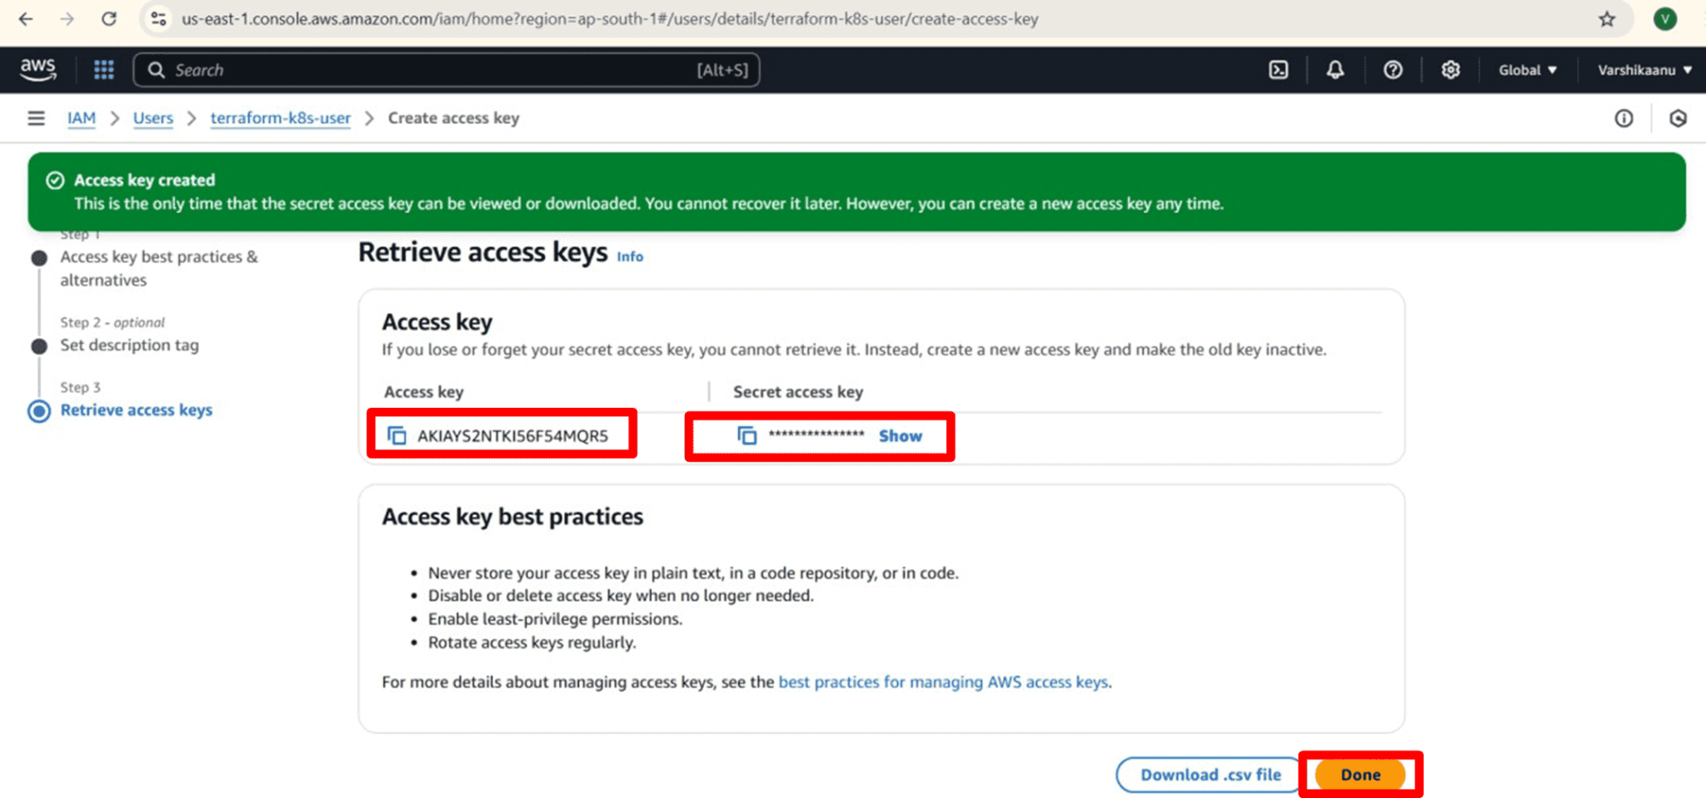Click the Done button
Screen dimensions: 1706x798
pyautogui.click(x=1361, y=774)
